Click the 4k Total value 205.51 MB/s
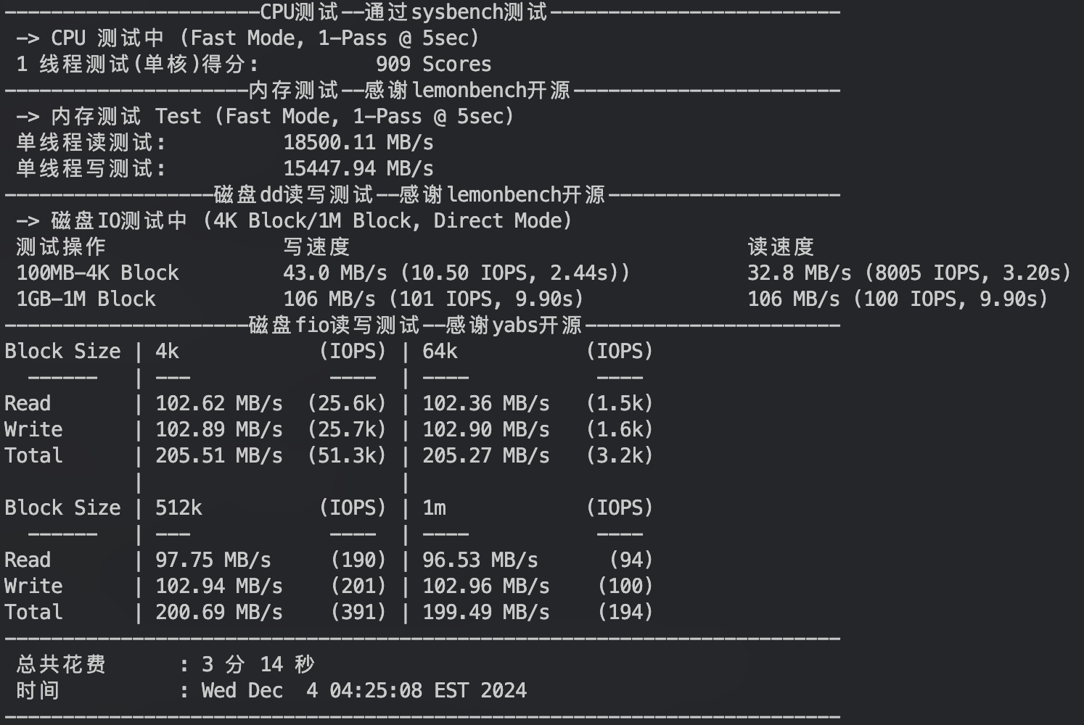 click(x=218, y=456)
